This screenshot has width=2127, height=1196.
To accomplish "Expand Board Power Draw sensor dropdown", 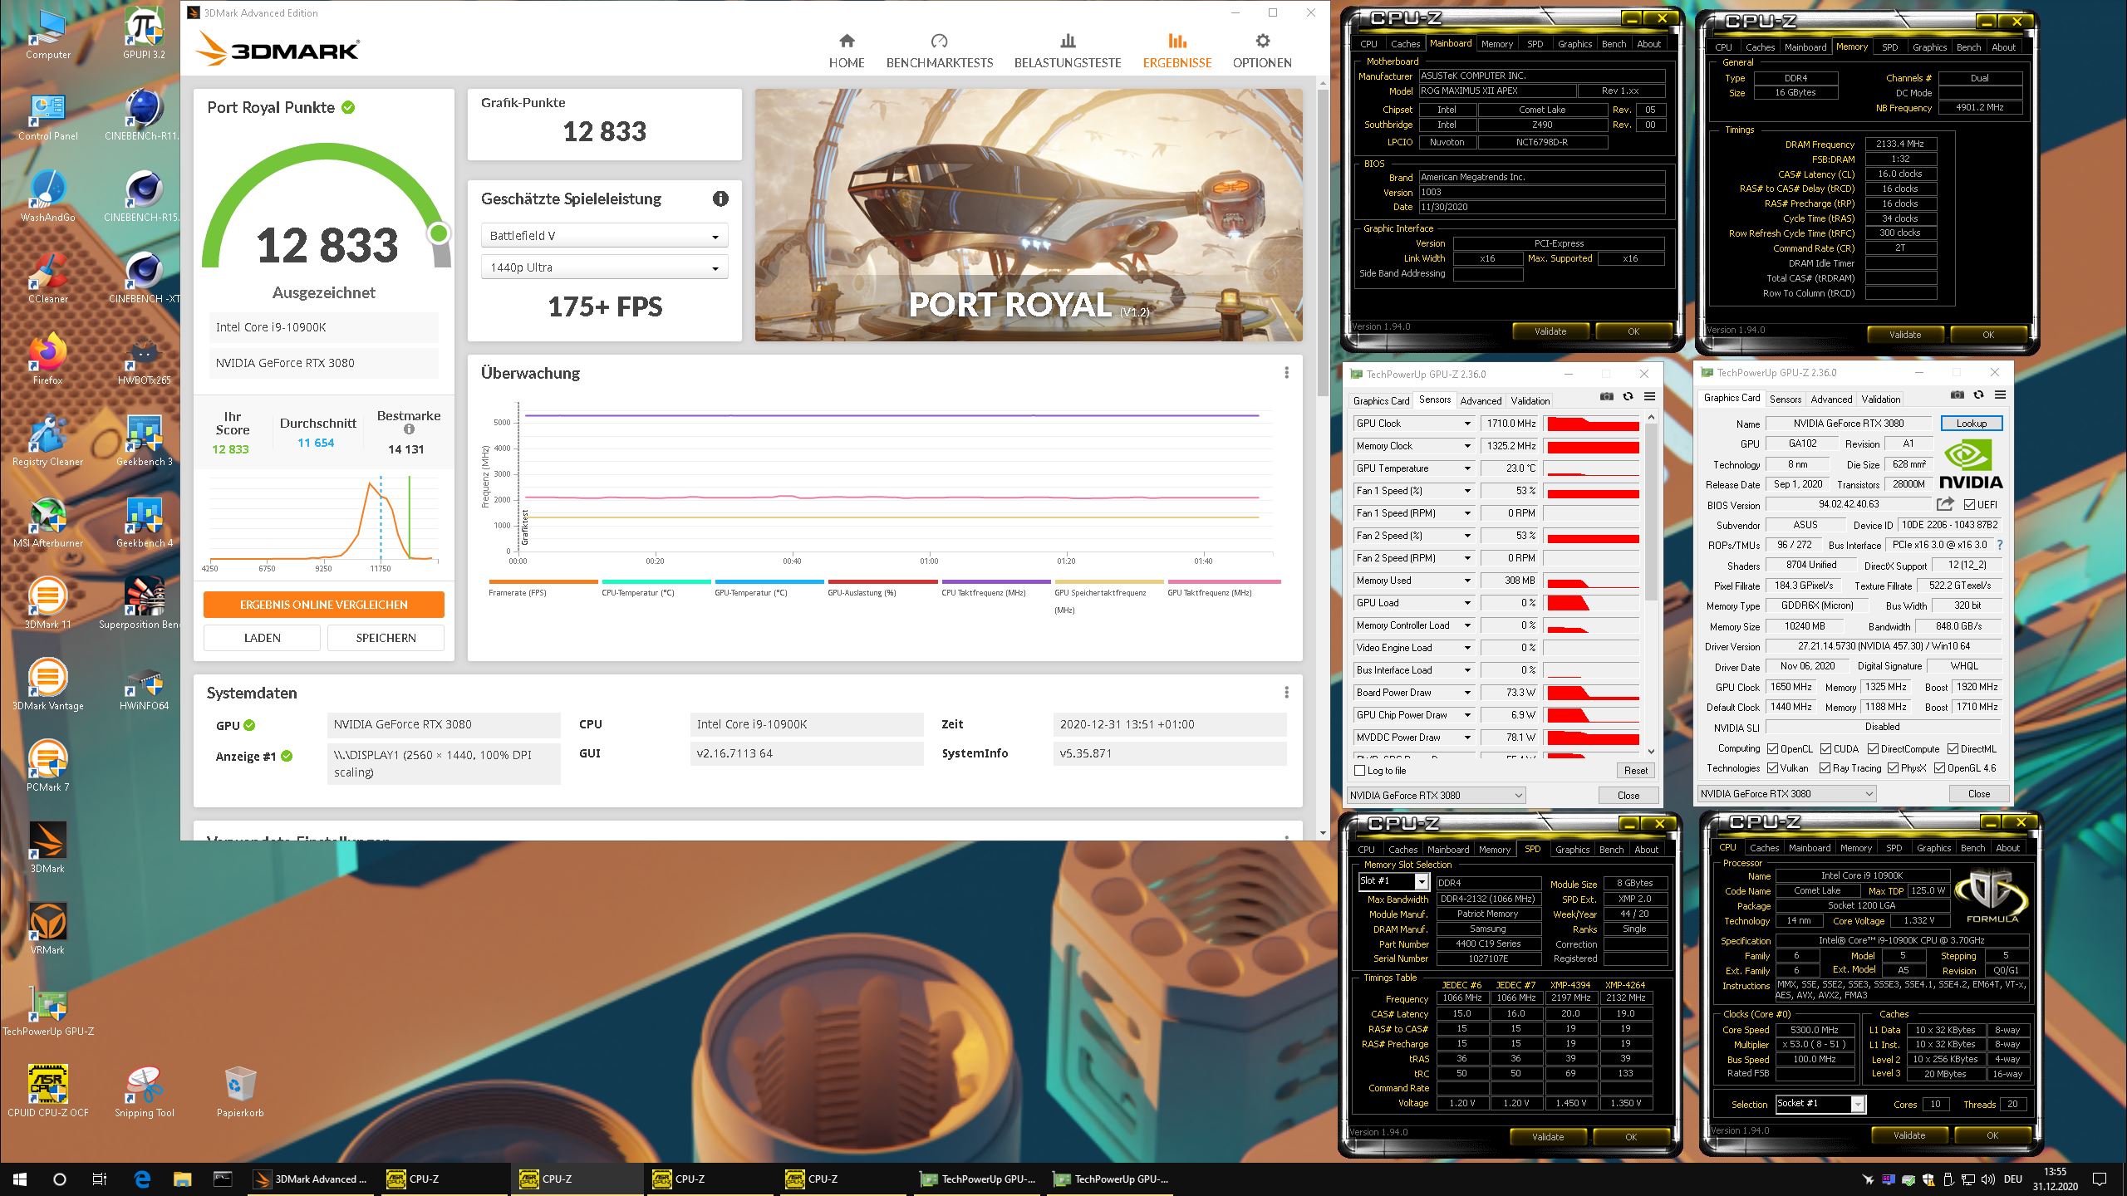I will (1467, 693).
